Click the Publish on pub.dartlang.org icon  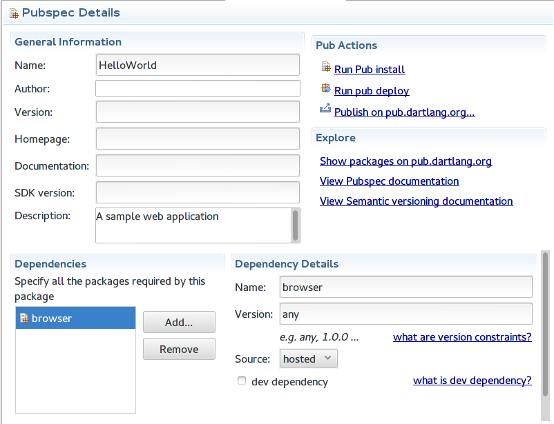(326, 110)
